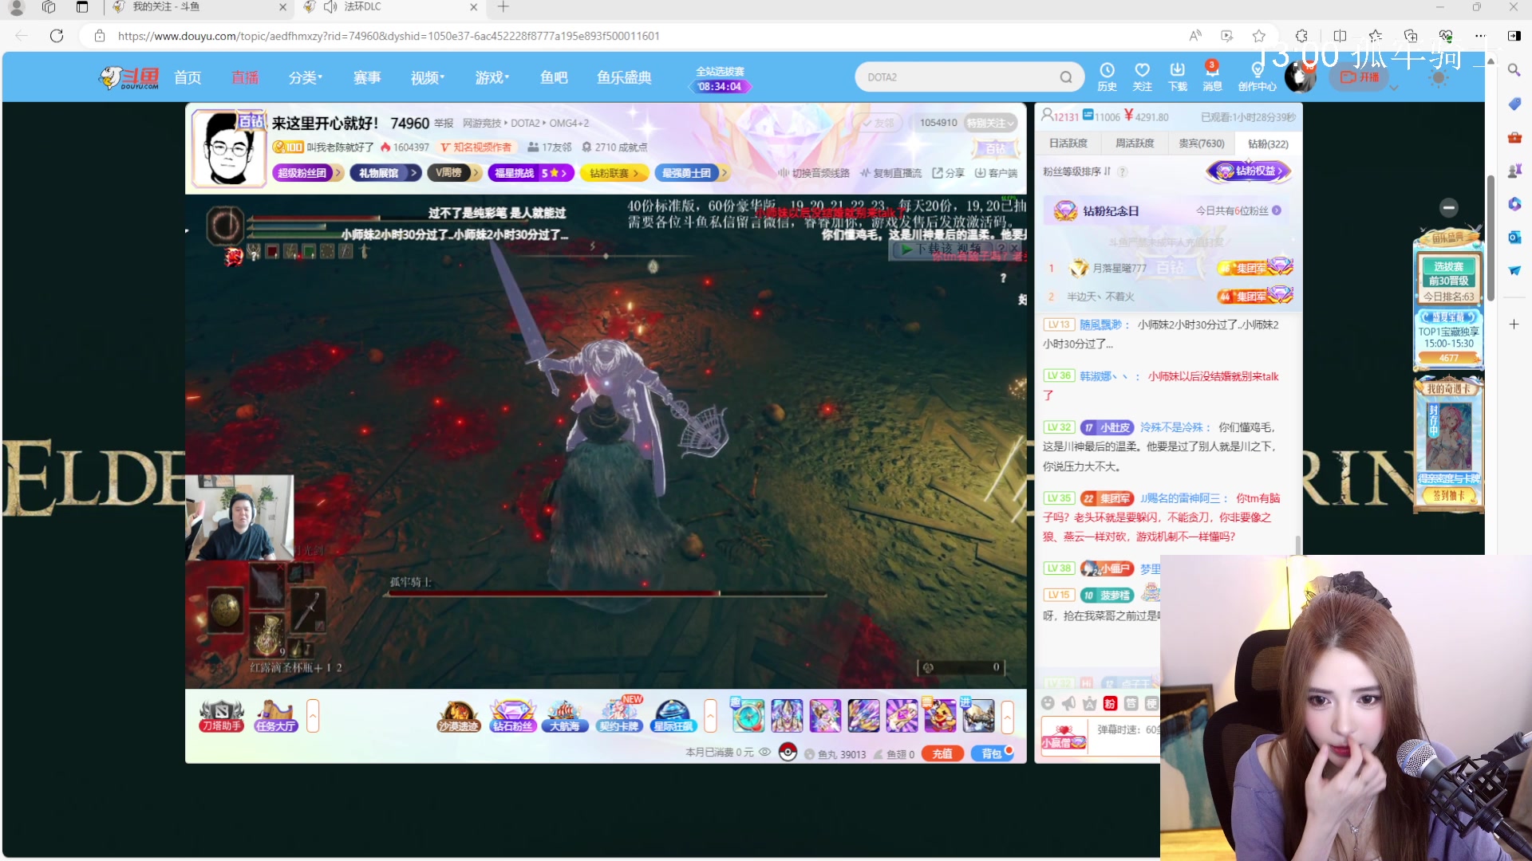Viewport: 1532px width, 861px height.
Task: Open browser sidebar search icon
Action: coord(1514,70)
